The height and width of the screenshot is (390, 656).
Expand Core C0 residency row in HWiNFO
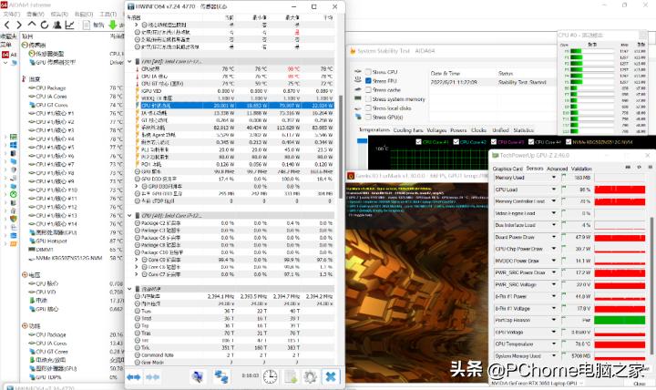(137, 260)
